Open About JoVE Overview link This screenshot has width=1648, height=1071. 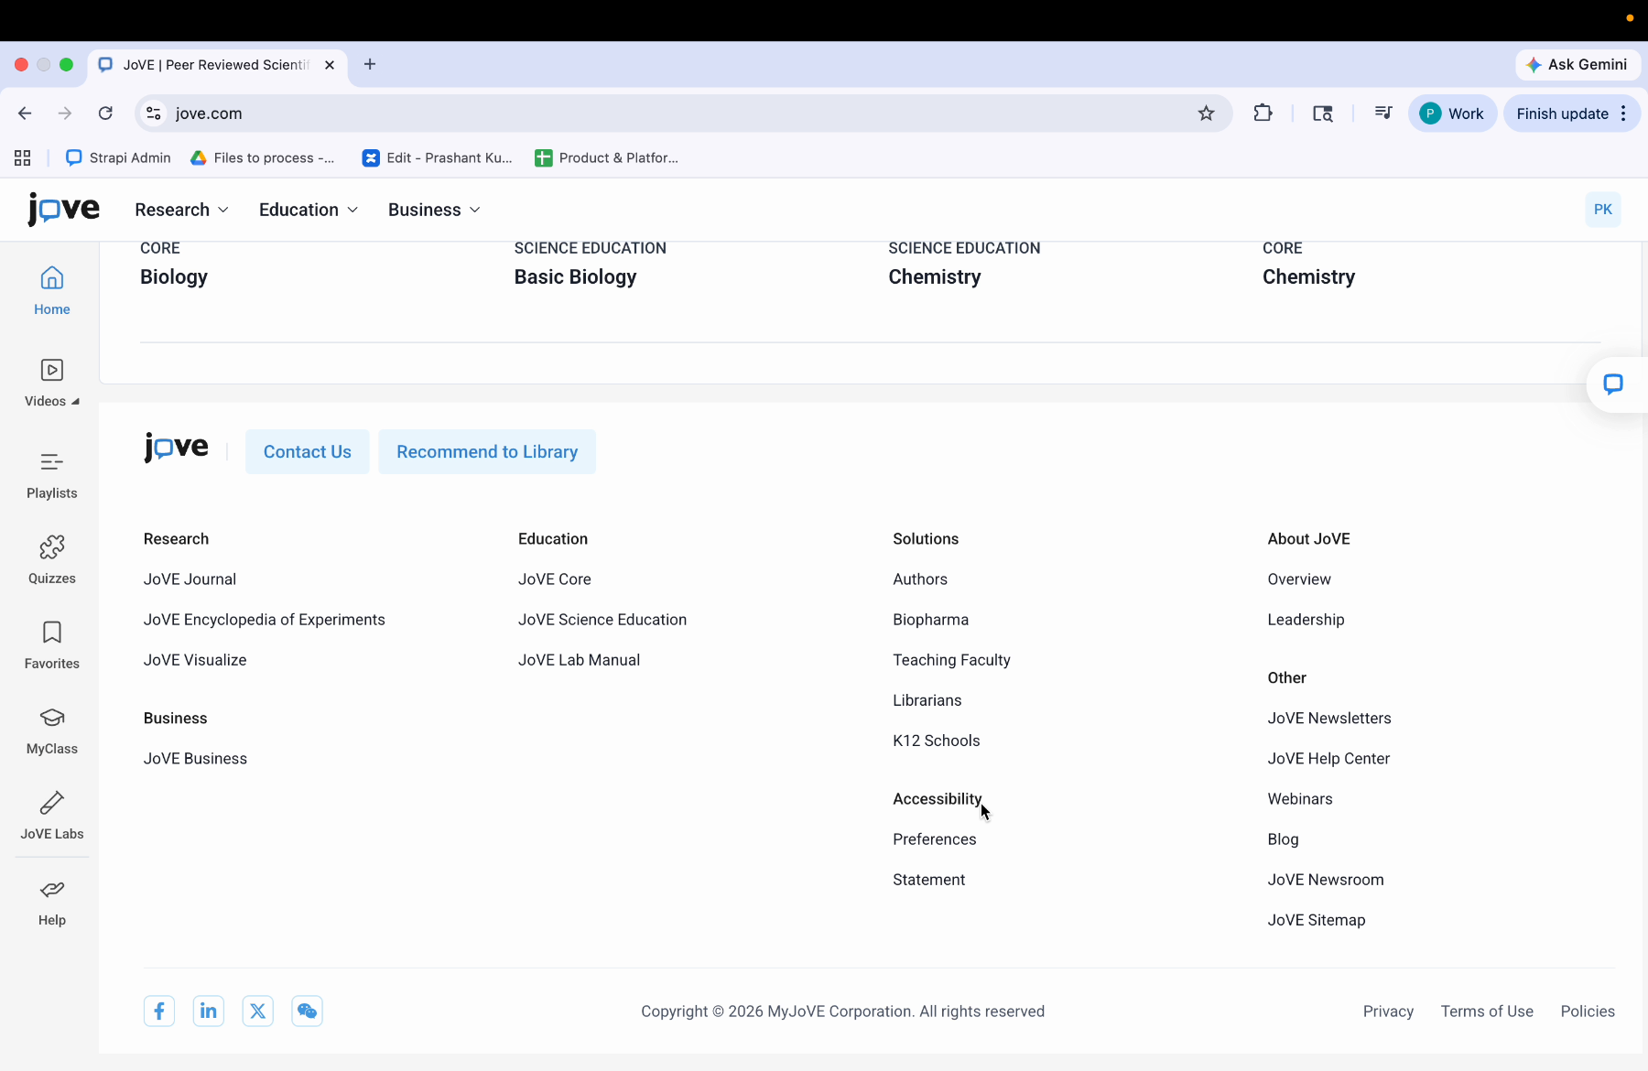pos(1299,579)
